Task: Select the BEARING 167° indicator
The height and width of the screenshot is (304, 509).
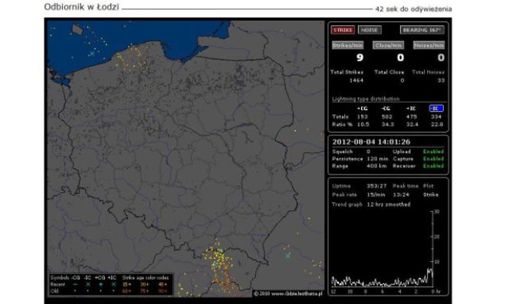Action: (x=422, y=30)
